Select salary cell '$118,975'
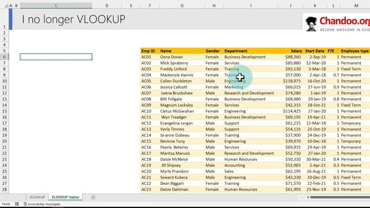 click(x=290, y=81)
